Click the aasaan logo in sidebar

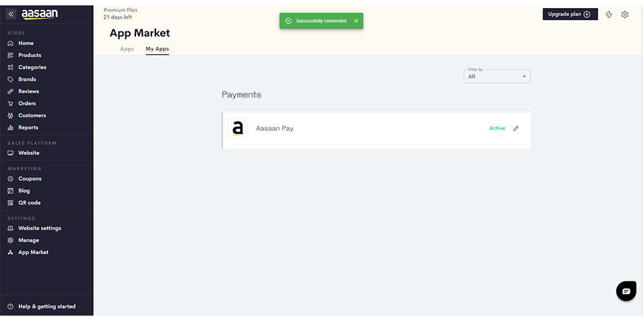point(40,14)
